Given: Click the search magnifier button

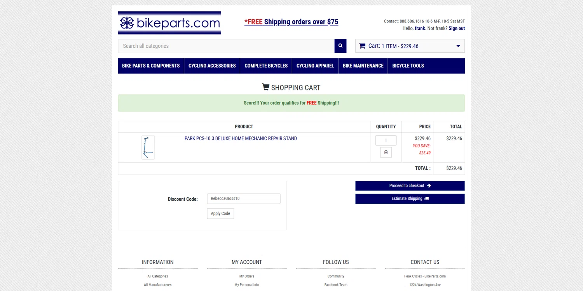Looking at the screenshot, I should point(340,46).
